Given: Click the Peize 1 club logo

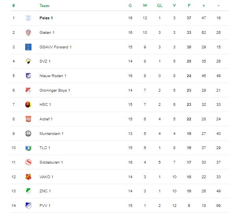Looking at the screenshot, I should click(28, 18).
